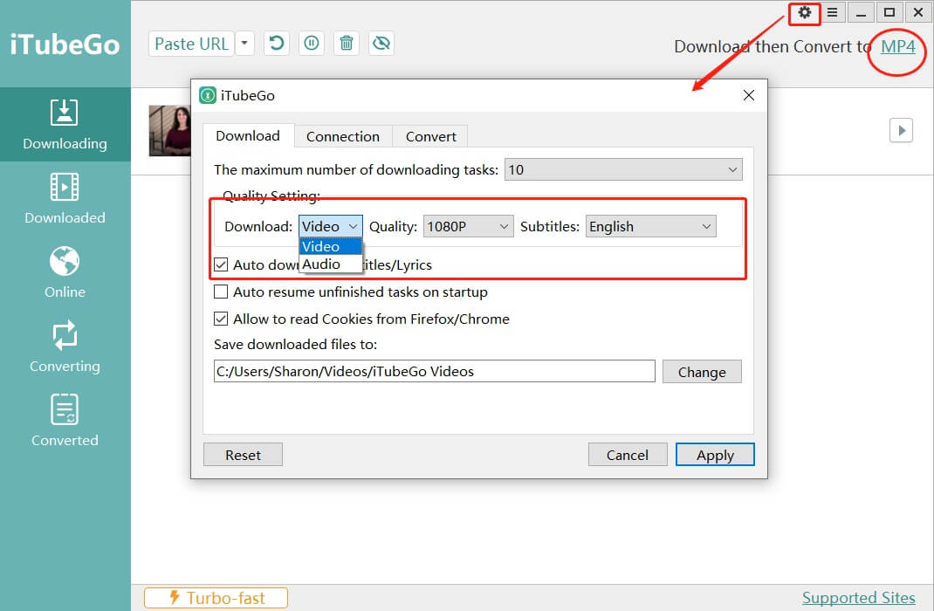Viewport: 934px width, 611px height.
Task: Open the Quality 1080P dropdown
Action: (x=468, y=226)
